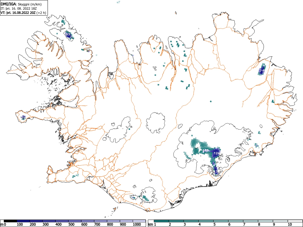Click the '1000' label on meter legend
Viewport: 303px width, 227px height.
[x=137, y=224]
